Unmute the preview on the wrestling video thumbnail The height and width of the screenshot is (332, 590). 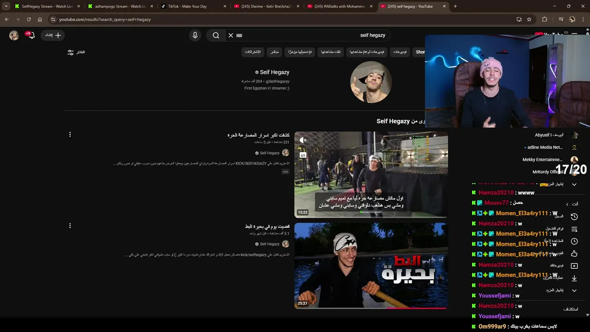[303, 140]
